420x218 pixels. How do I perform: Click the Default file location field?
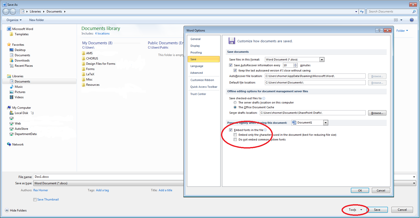coord(315,82)
